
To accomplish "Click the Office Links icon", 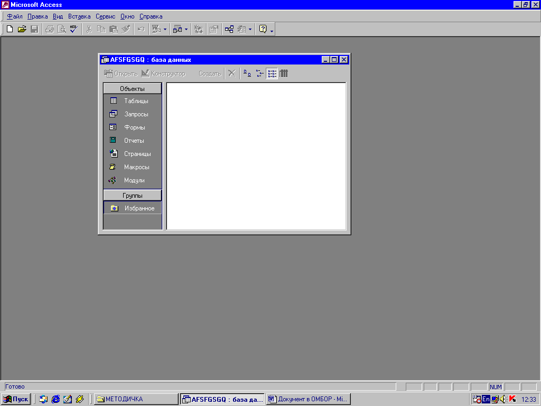I will [156, 29].
